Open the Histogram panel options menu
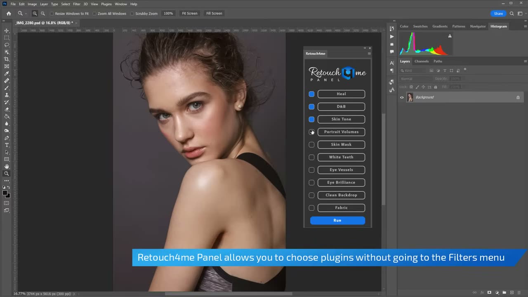The height and width of the screenshot is (297, 528). click(525, 26)
